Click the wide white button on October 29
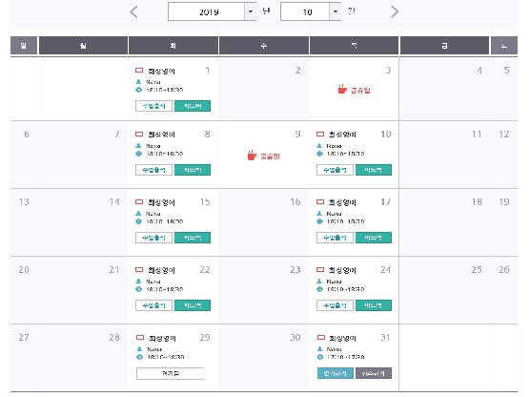 (171, 373)
